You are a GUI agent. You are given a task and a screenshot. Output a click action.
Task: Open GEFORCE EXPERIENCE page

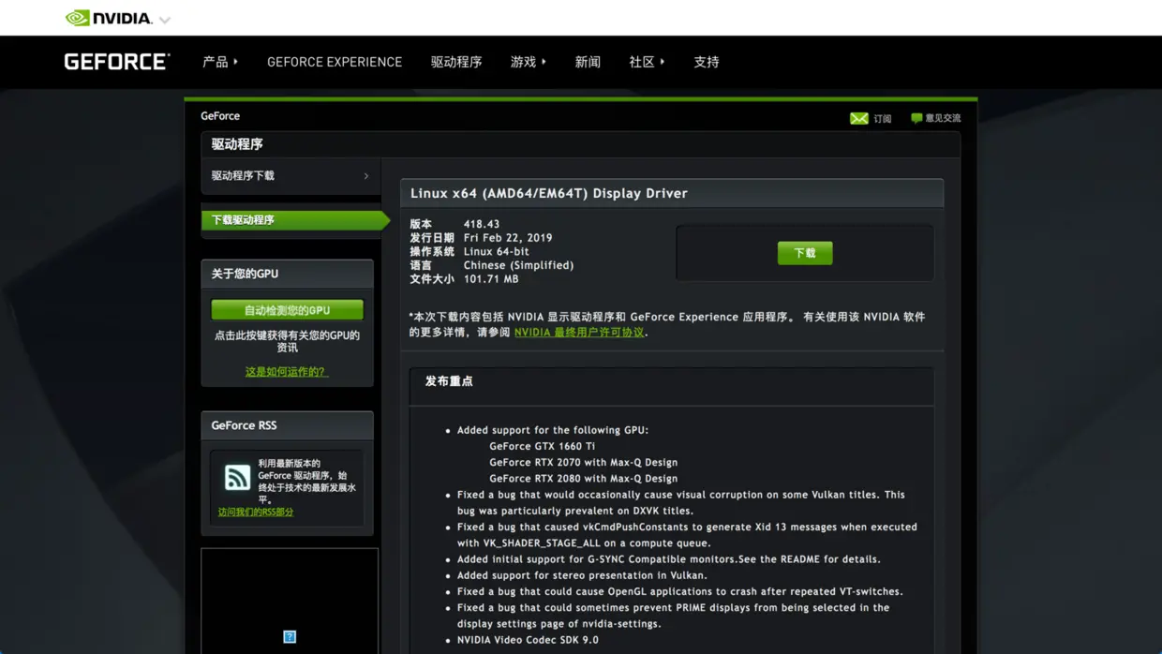pyautogui.click(x=335, y=62)
